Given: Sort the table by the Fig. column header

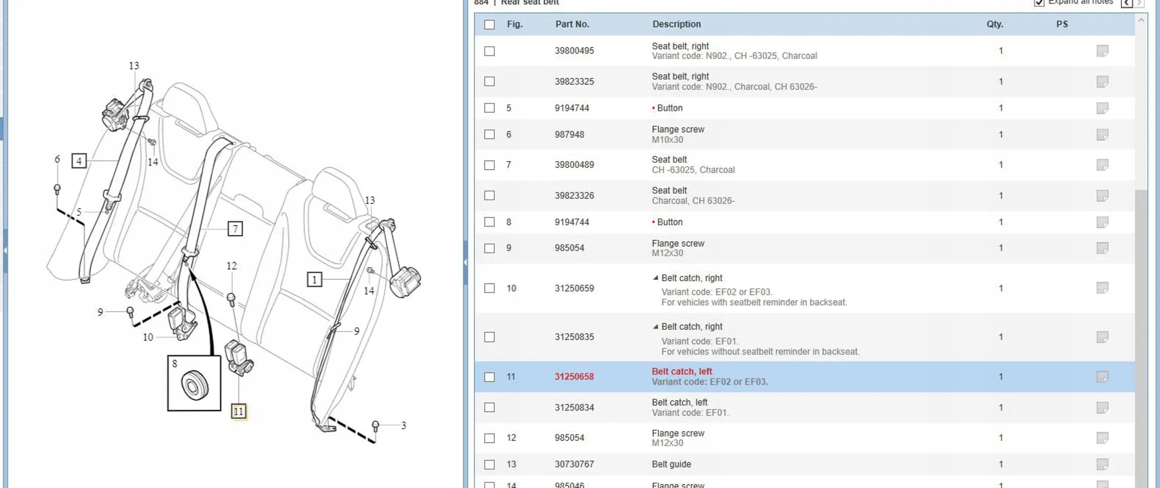Looking at the screenshot, I should 515,24.
